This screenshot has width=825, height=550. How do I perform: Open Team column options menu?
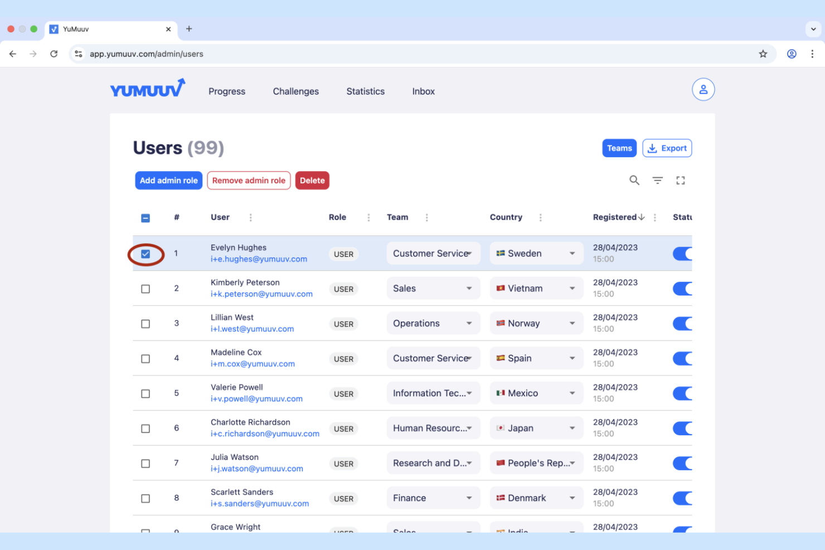(427, 217)
